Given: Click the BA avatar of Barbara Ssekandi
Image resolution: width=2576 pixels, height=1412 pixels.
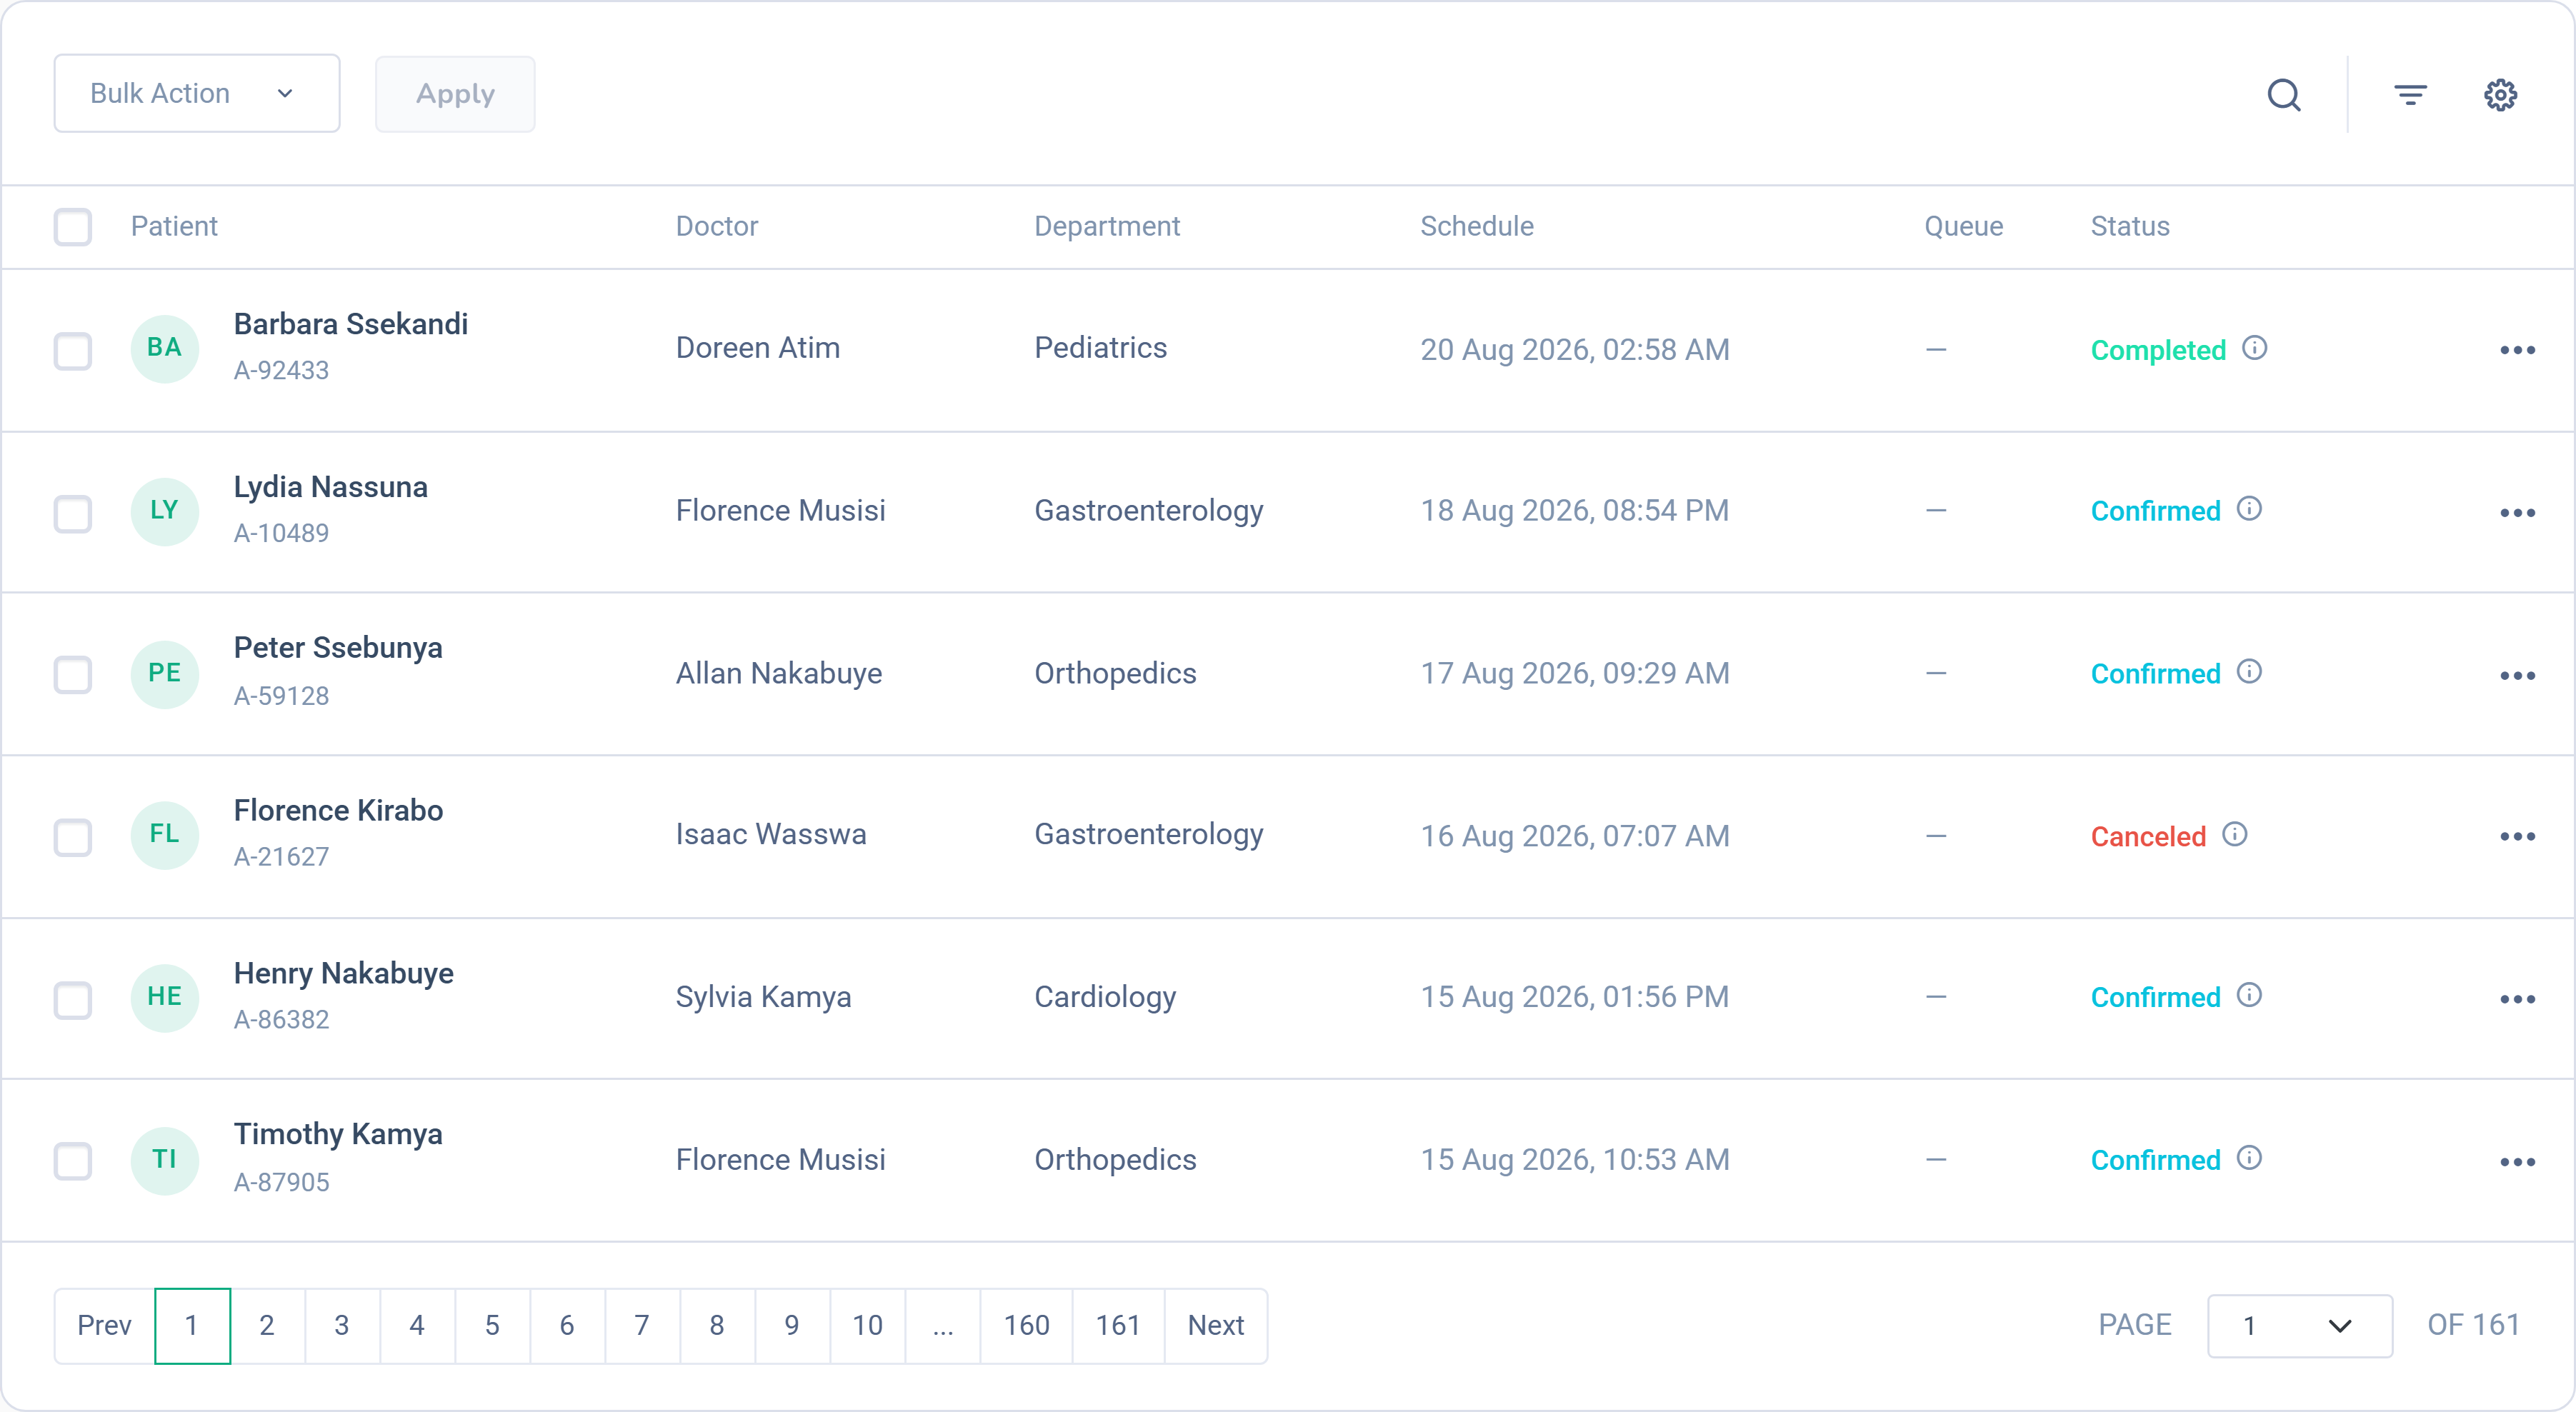Looking at the screenshot, I should [x=165, y=348].
